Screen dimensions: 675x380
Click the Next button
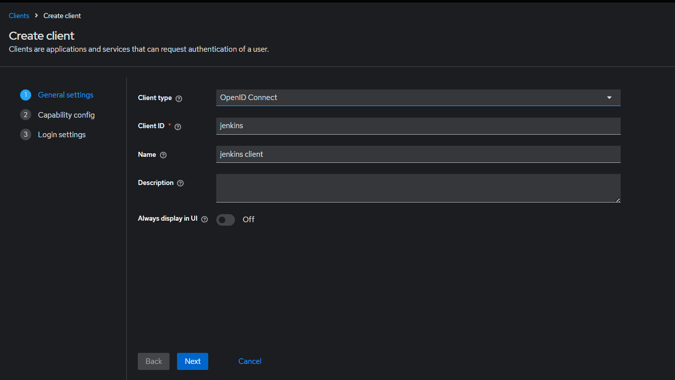coord(192,361)
